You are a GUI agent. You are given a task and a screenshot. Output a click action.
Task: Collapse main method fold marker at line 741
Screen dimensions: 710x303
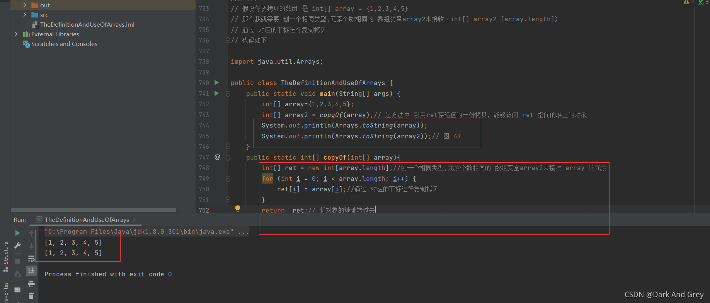click(x=228, y=94)
